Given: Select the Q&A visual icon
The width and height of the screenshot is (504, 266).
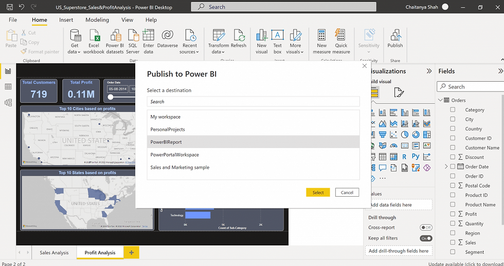Looking at the screenshot, I should [383, 167].
